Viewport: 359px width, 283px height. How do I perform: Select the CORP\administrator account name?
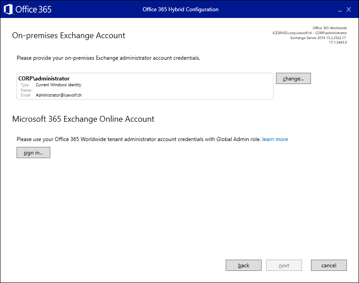[44, 79]
